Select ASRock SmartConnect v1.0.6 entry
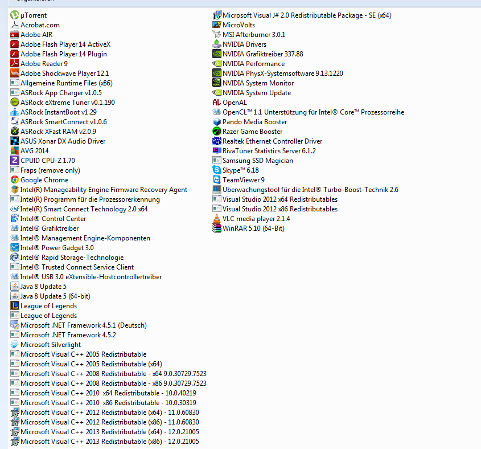Viewport: 481px width, 449px height. (x=59, y=122)
